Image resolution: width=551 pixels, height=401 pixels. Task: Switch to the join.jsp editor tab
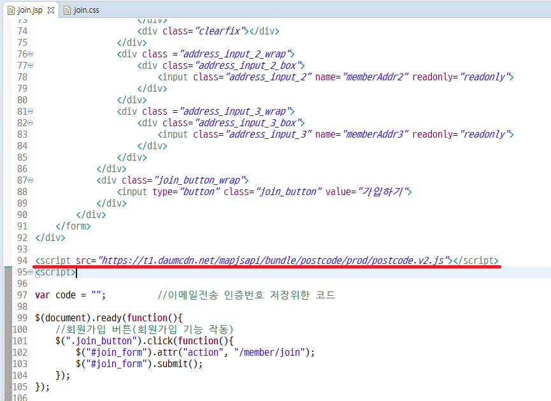(x=30, y=10)
